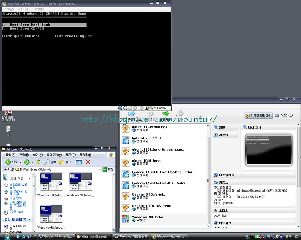Screen dimensions: 301x240
Task: Open the 편집(E) menu in Explorer
Action: pyautogui.click(x=24, y=155)
